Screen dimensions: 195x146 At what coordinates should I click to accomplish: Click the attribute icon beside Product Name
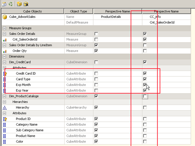coord(4,136)
